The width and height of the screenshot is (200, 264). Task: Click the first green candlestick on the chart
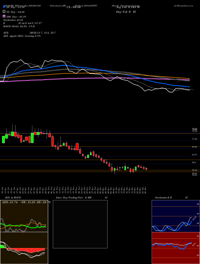[x=3, y=140]
